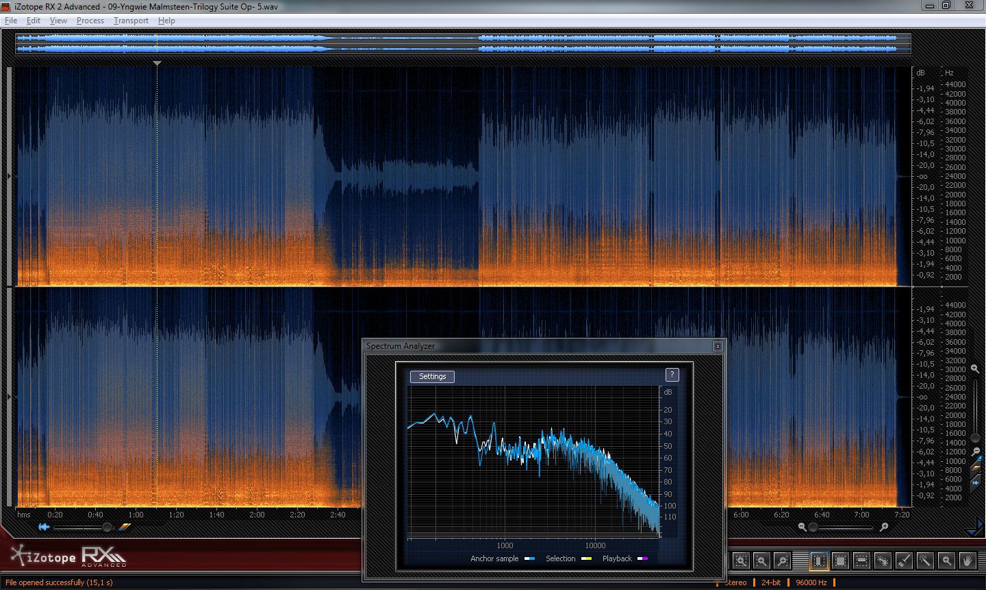Open the File menu
The image size is (986, 590).
11,21
